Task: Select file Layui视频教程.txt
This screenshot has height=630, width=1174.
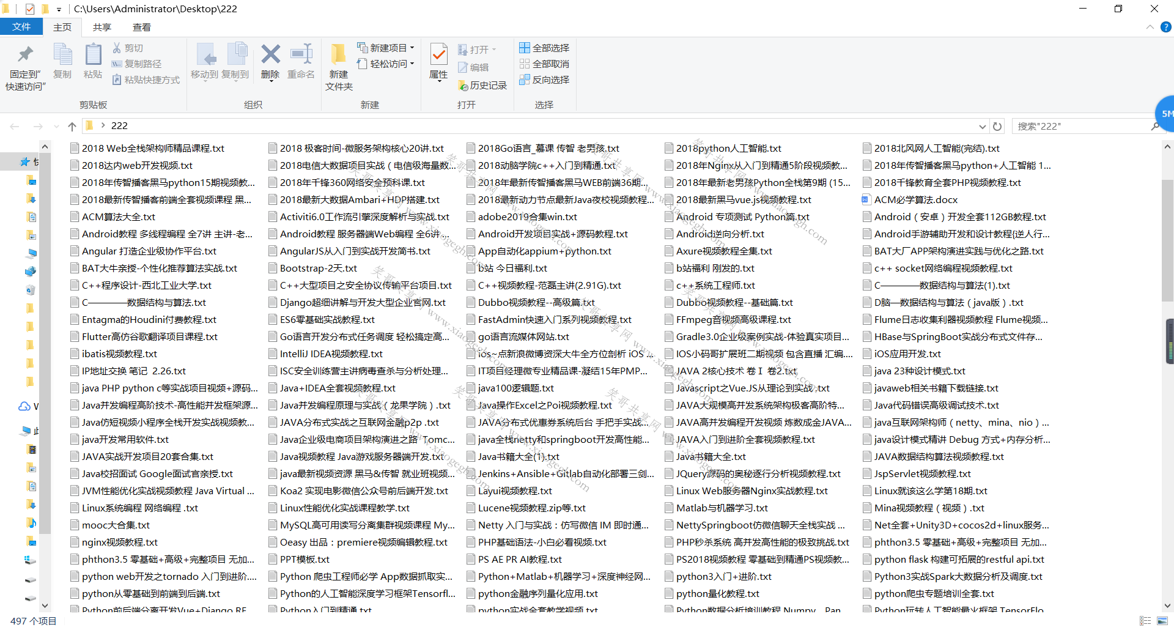Action: (x=509, y=491)
